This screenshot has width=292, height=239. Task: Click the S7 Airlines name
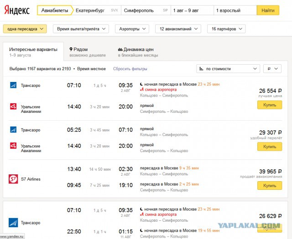click(x=31, y=179)
